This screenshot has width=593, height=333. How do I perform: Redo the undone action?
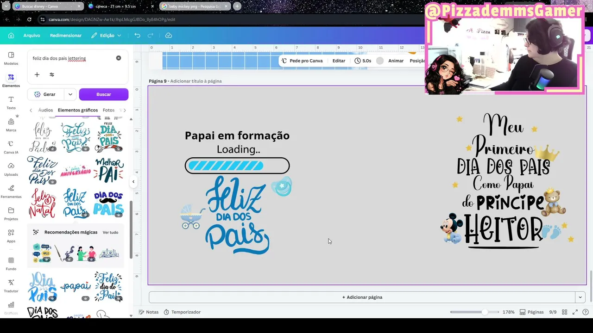(151, 36)
